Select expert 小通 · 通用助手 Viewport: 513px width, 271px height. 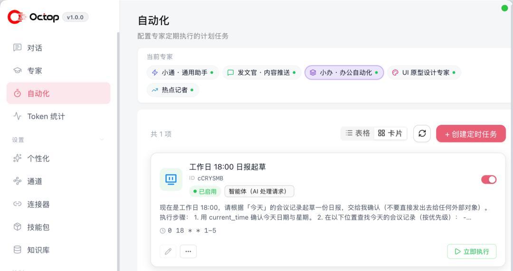pos(182,73)
